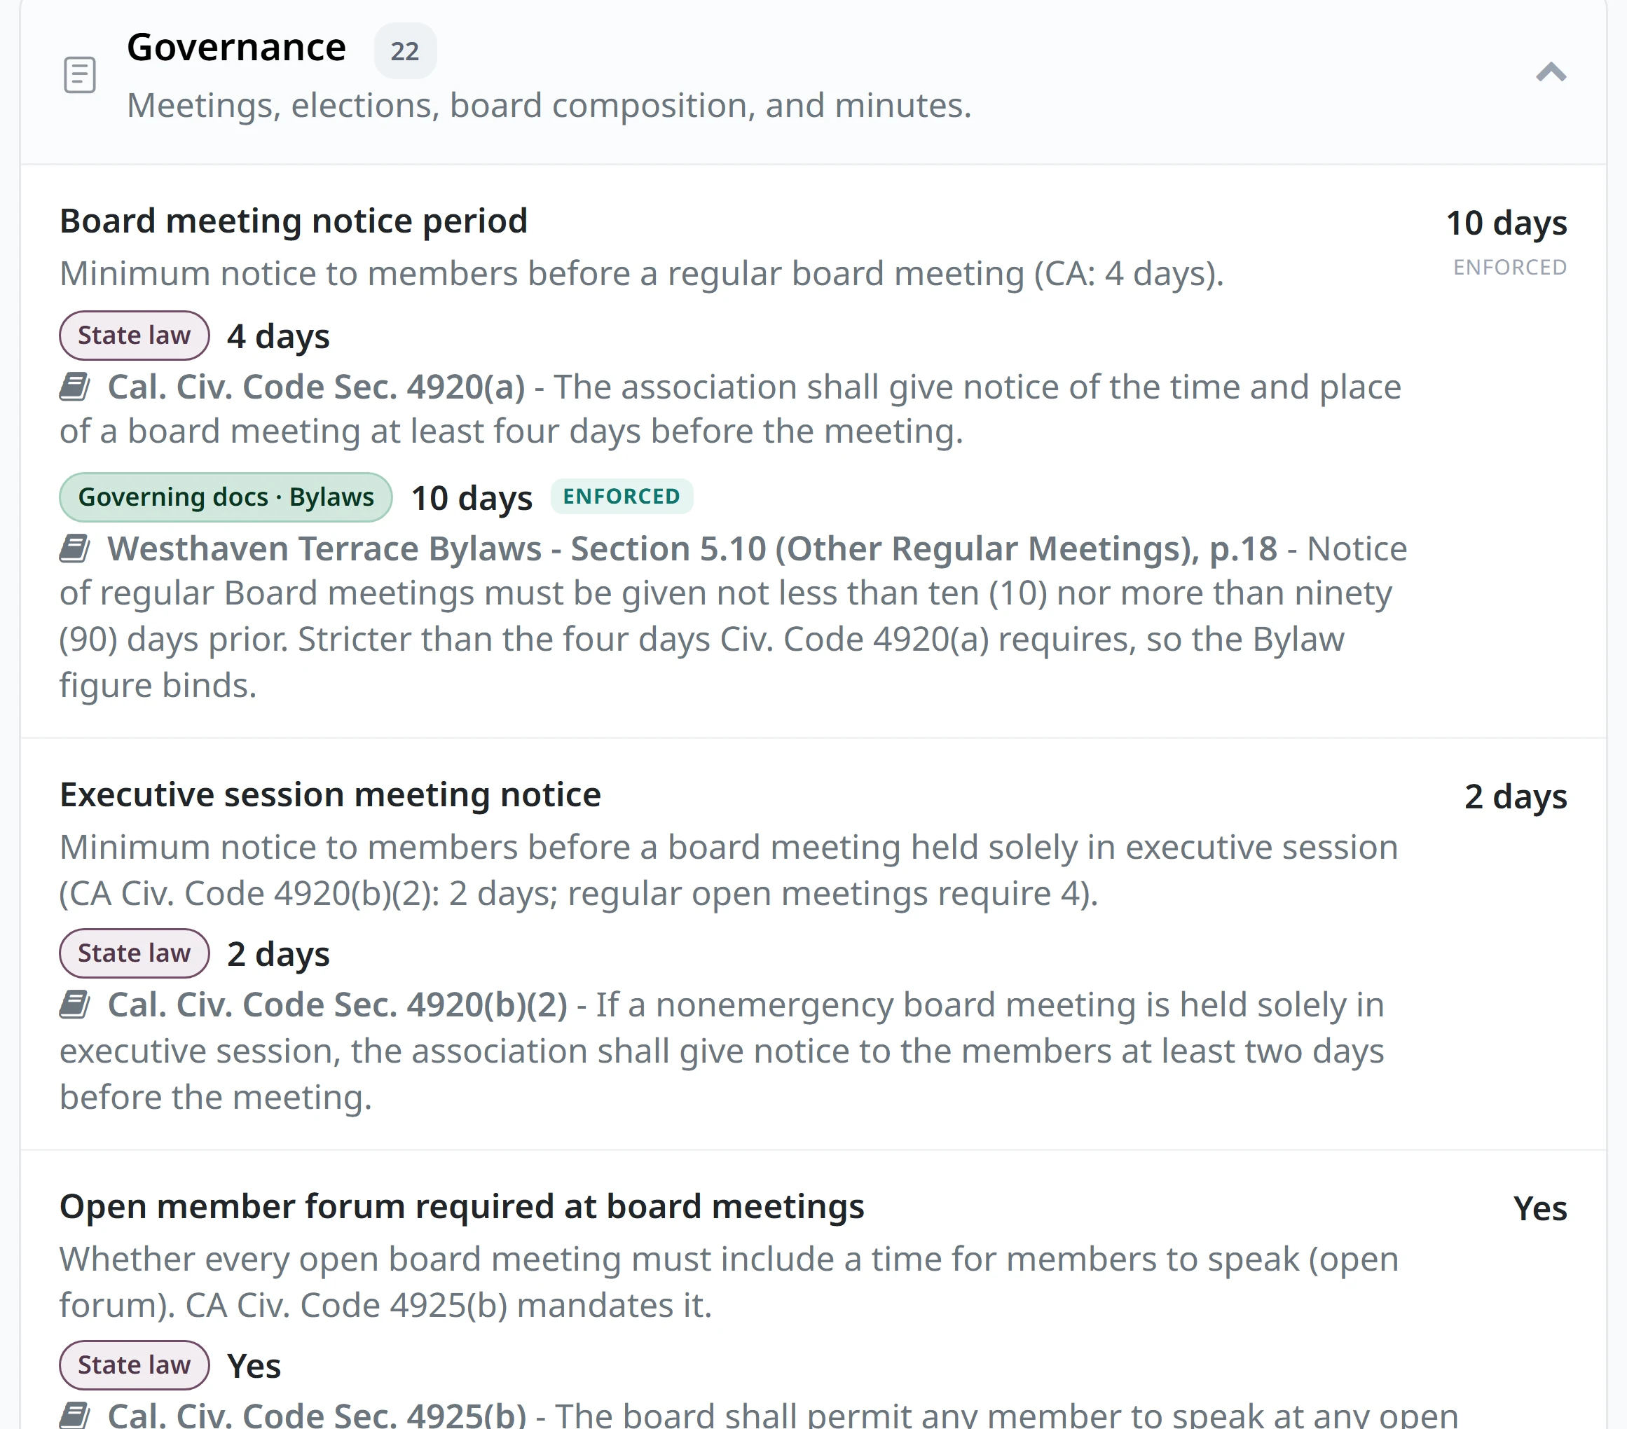The height and width of the screenshot is (1429, 1627).
Task: Select the Executive session meeting notice title
Action: tap(330, 795)
